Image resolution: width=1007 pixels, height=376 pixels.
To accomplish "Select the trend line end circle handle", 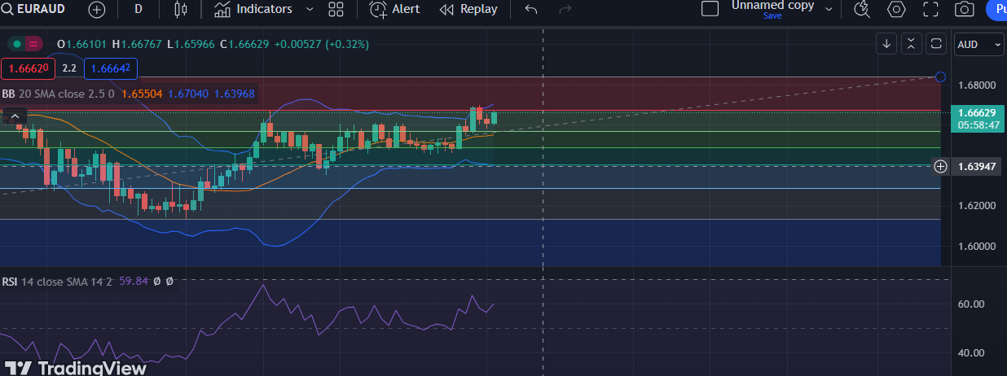I will (x=941, y=77).
